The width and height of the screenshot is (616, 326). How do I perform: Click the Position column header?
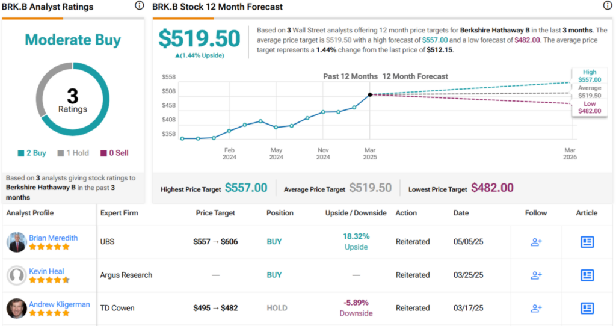[x=280, y=213]
